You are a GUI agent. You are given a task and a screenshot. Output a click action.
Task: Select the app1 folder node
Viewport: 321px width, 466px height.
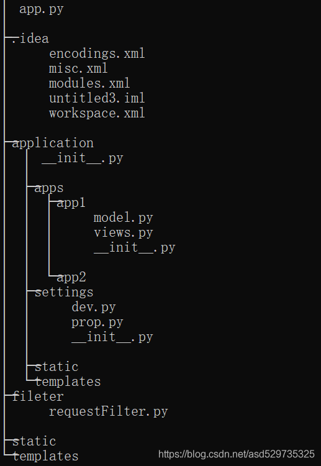tap(71, 203)
